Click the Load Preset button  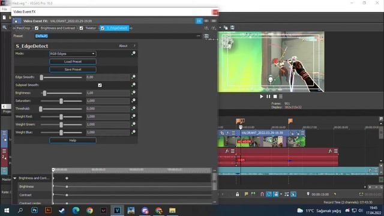click(x=73, y=61)
